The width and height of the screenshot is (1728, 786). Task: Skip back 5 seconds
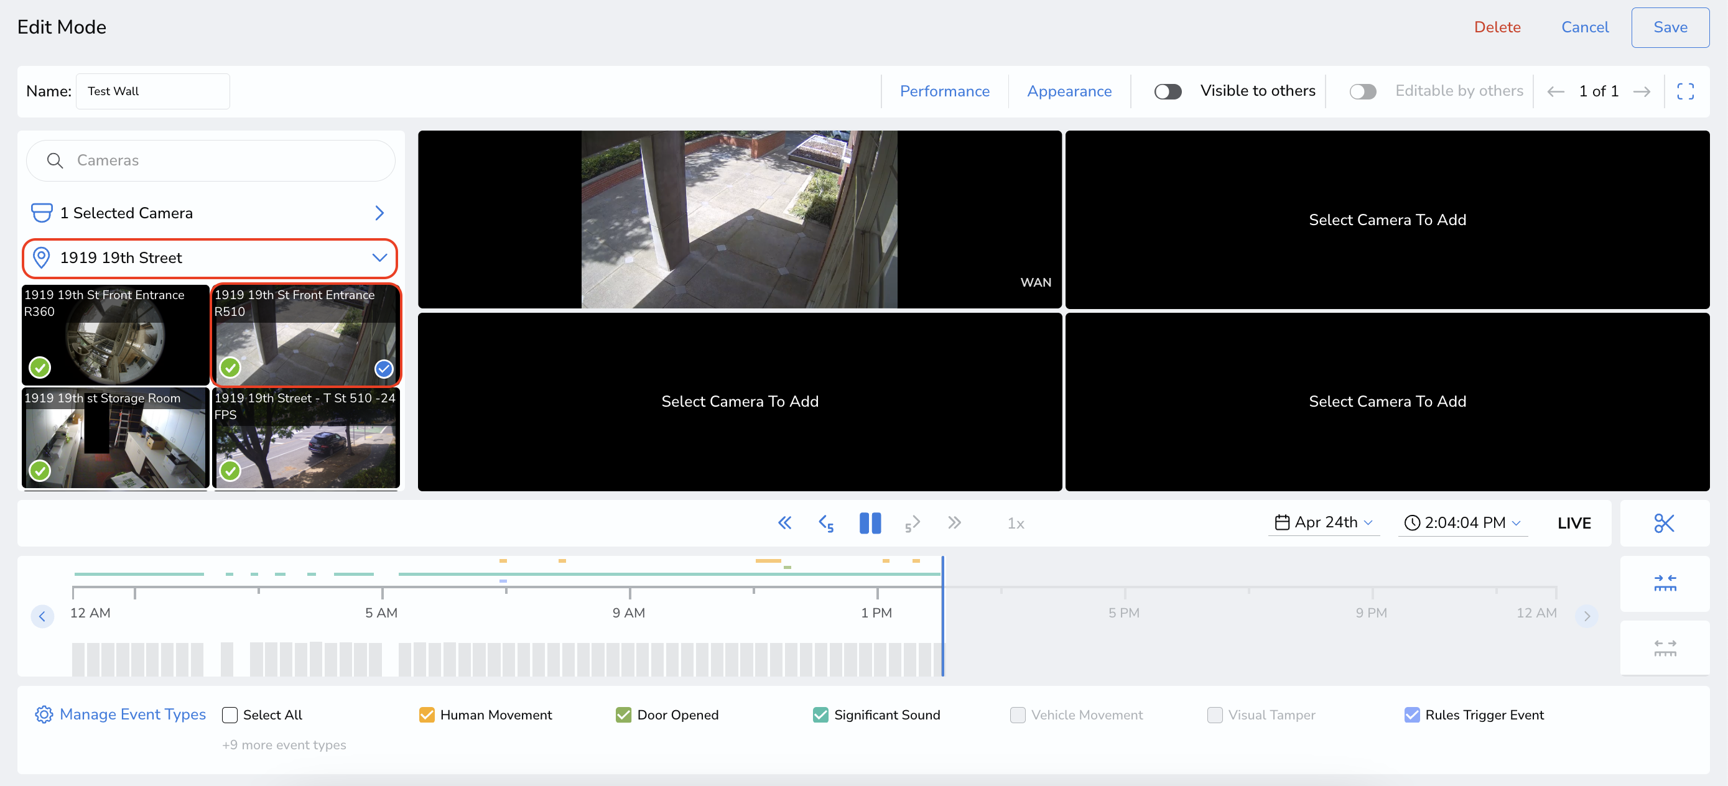[826, 523]
